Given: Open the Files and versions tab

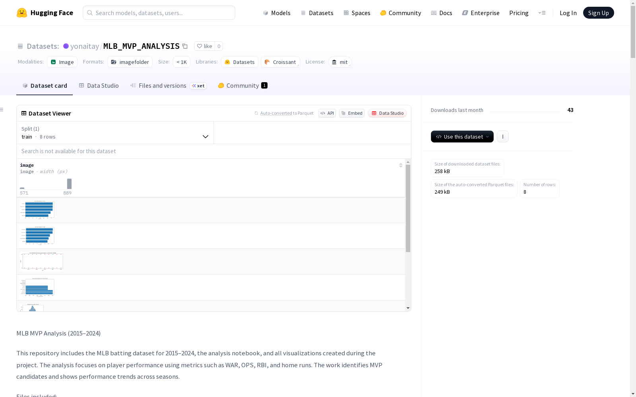Looking at the screenshot, I should point(169,86).
